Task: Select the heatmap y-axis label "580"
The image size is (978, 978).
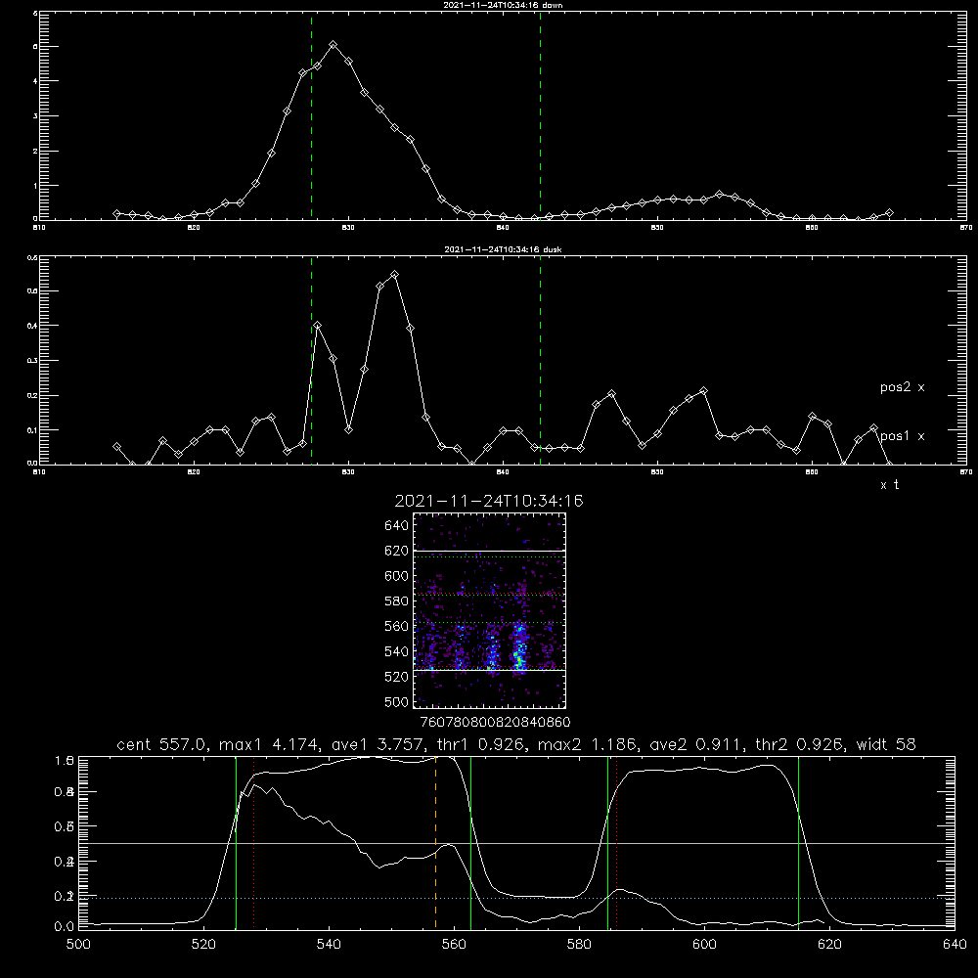Action: pyautogui.click(x=397, y=601)
